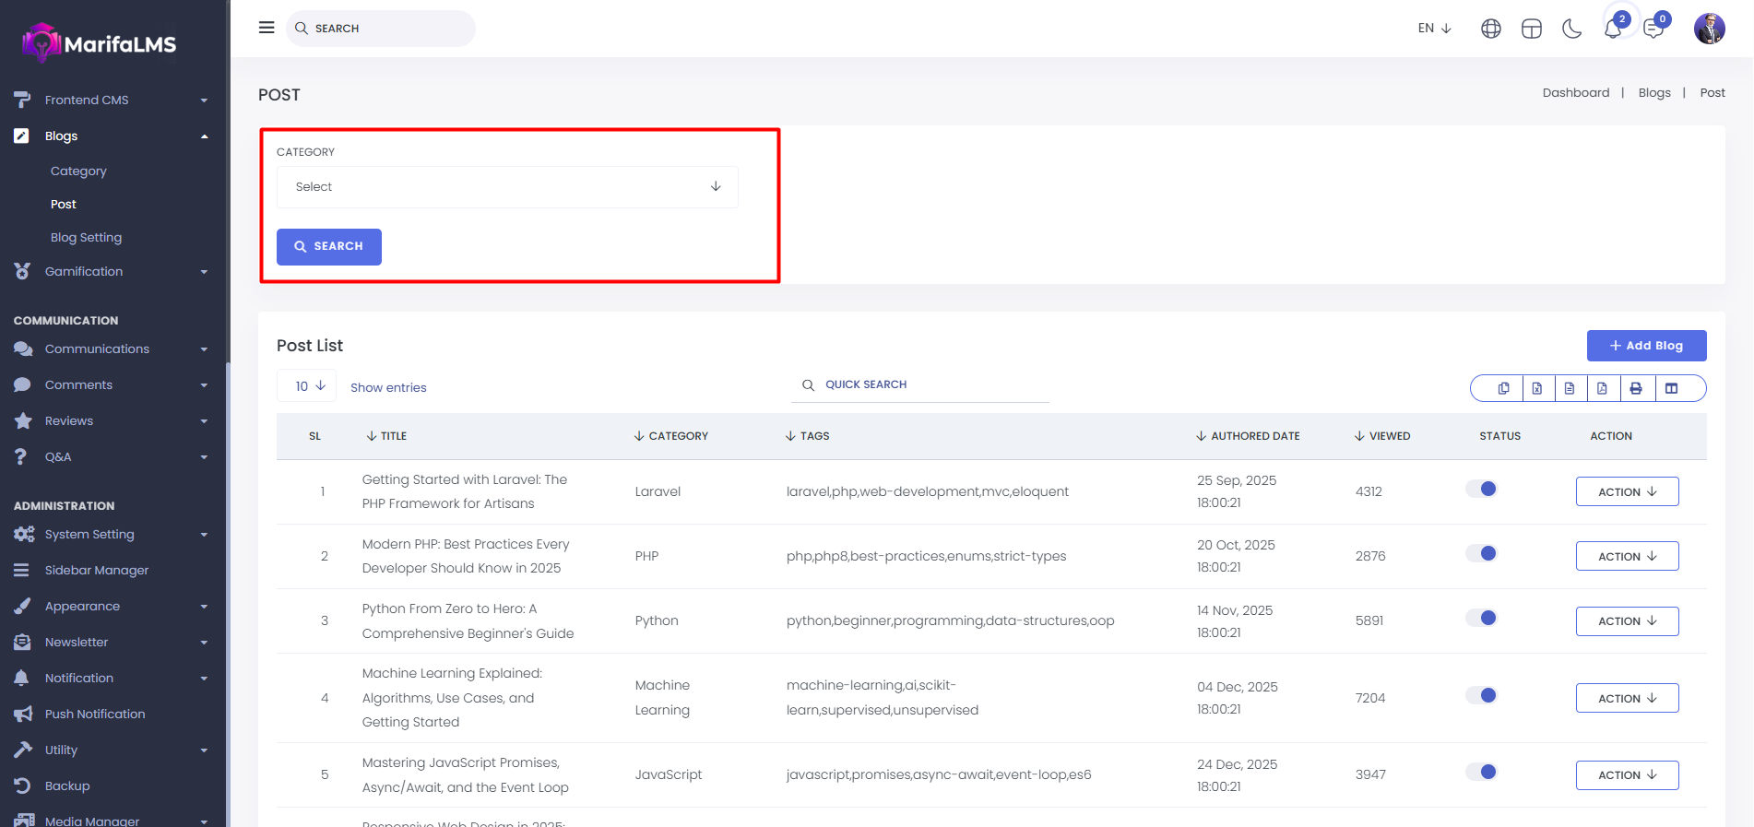Focus the Quick Search input field
The width and height of the screenshot is (1754, 827).
pos(931,385)
